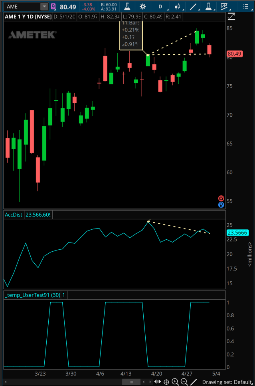Click the bottom drawing line tool icon
The width and height of the screenshot is (255, 386).
pos(194,382)
